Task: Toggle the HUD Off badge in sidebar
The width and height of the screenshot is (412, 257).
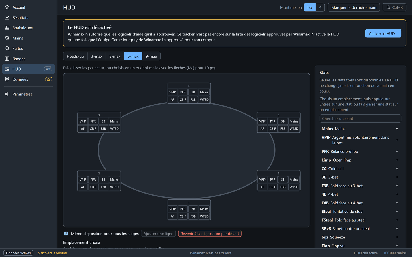Action: [48, 69]
